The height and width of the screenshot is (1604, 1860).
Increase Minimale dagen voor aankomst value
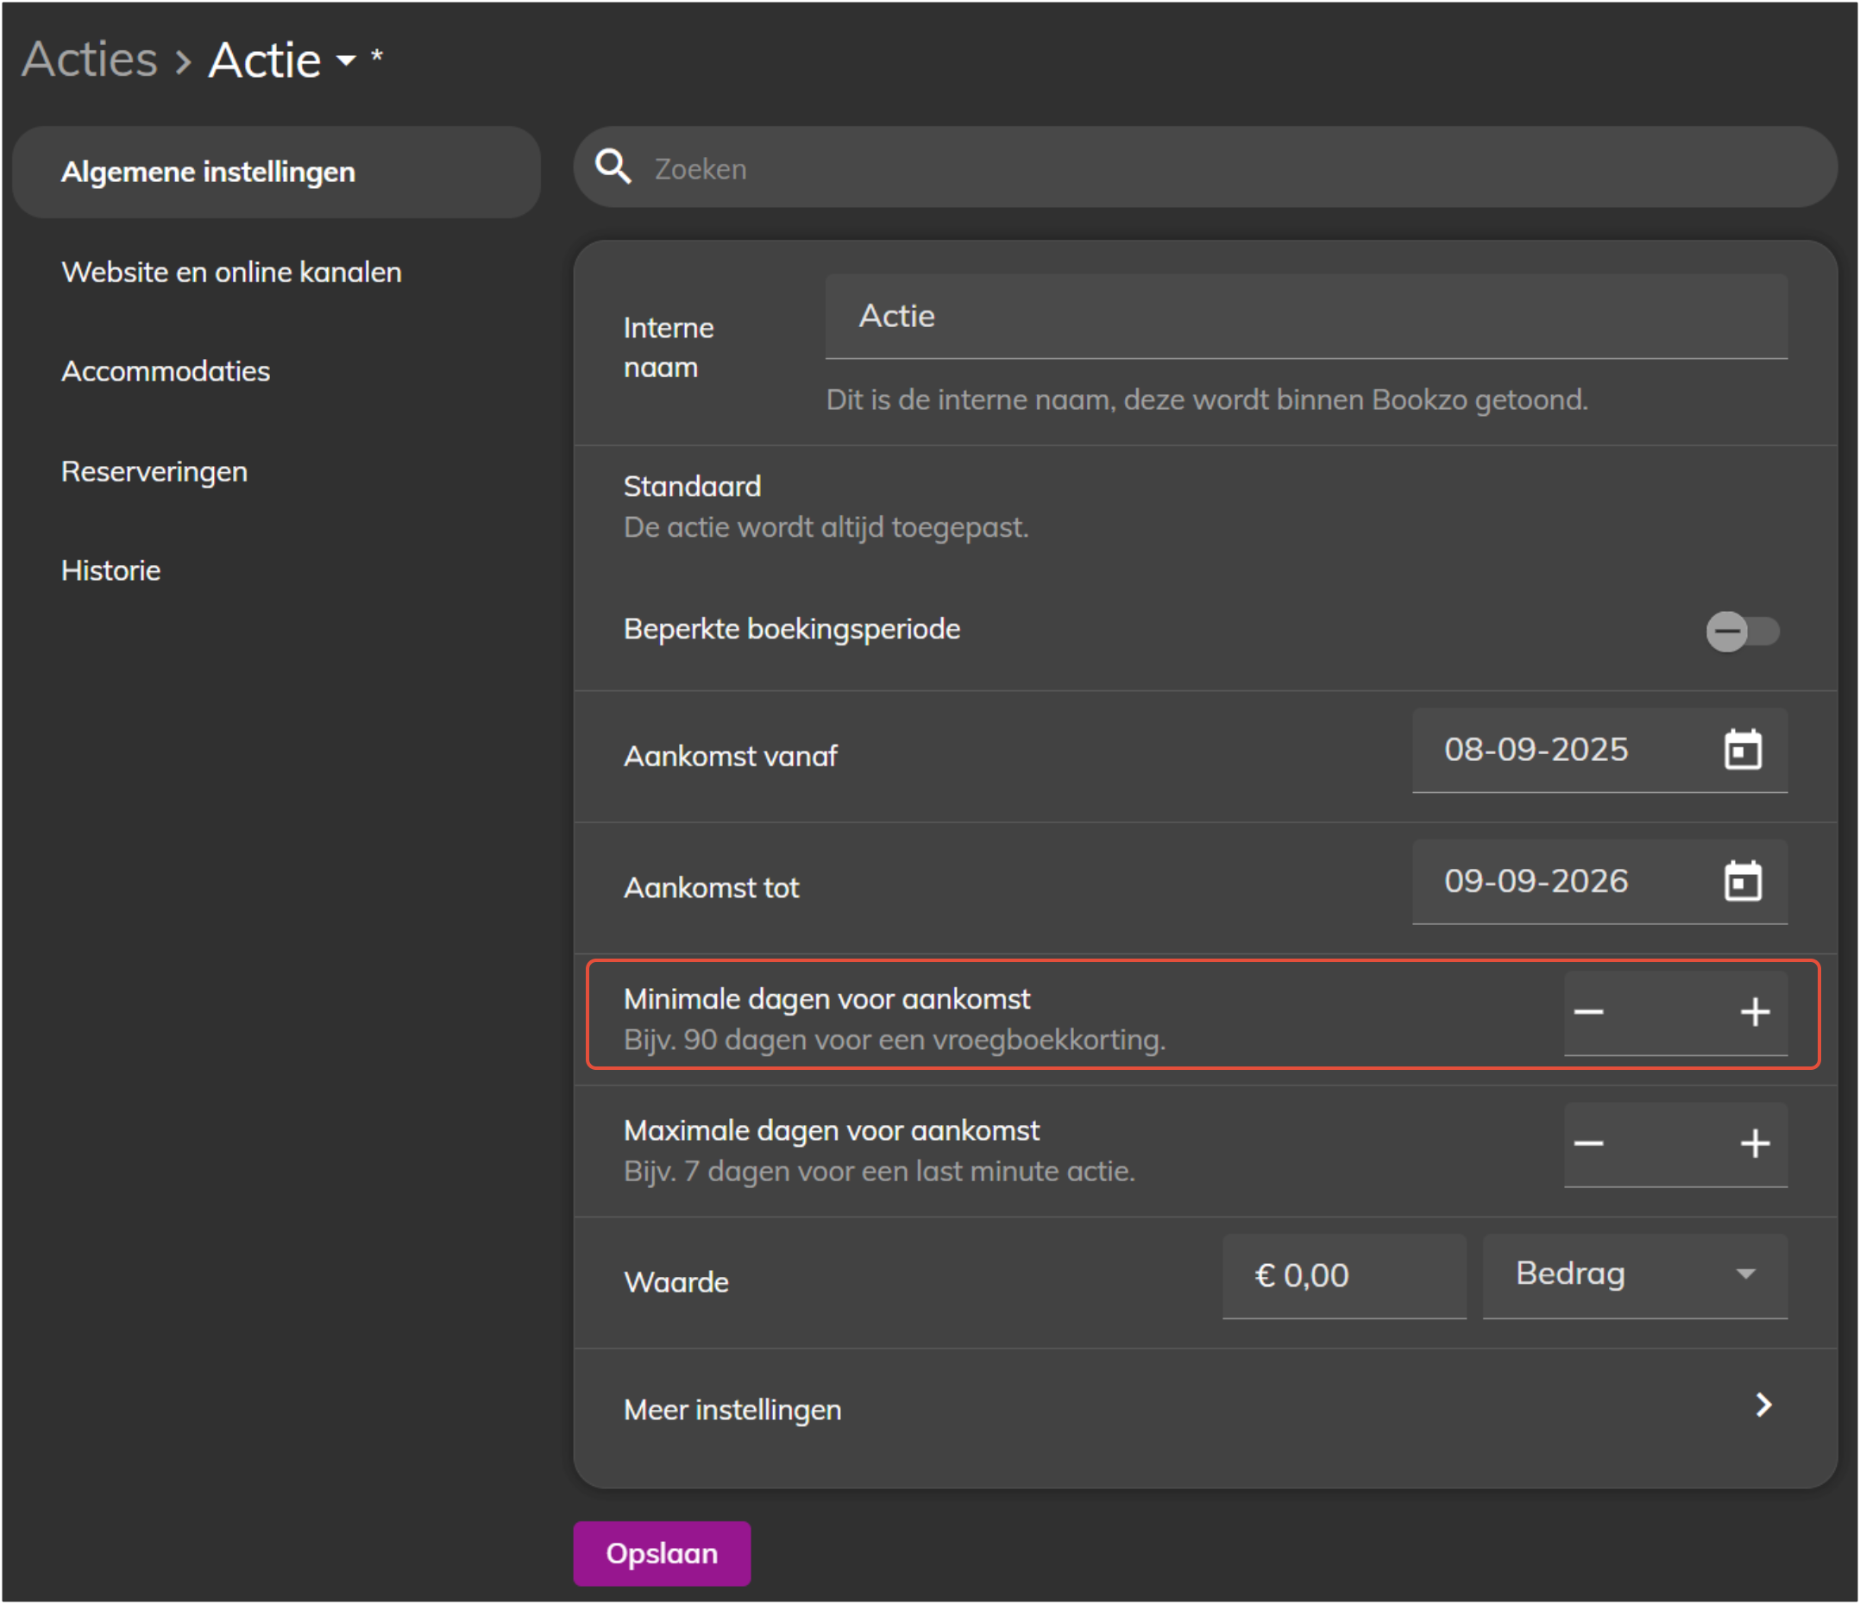[x=1754, y=1012]
